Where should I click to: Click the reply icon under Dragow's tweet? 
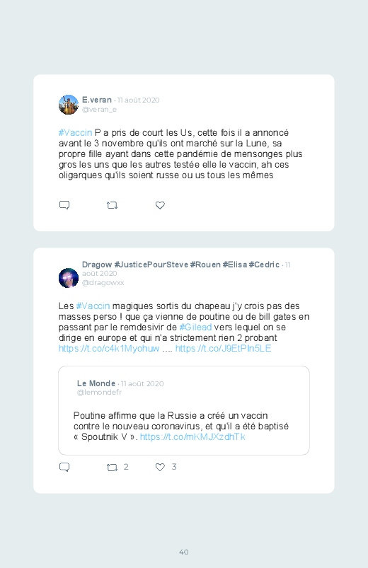tap(64, 468)
